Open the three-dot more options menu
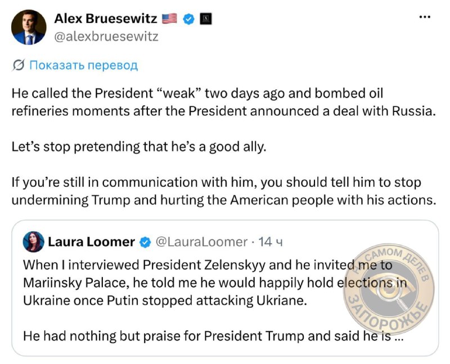The image size is (450, 364). coord(425,17)
